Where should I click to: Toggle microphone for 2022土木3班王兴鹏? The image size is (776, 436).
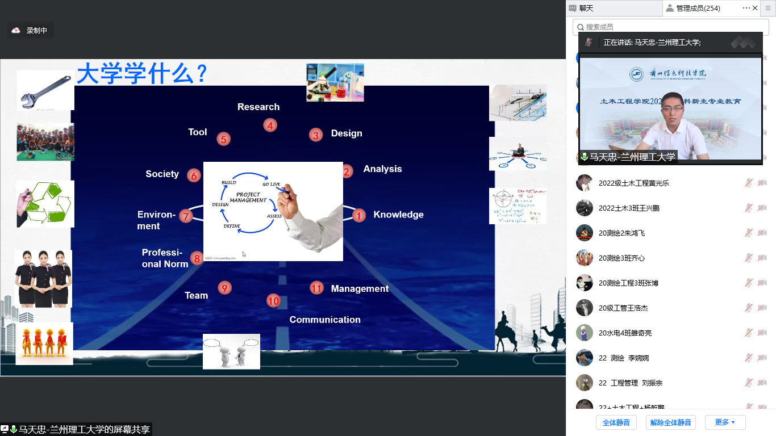click(749, 208)
